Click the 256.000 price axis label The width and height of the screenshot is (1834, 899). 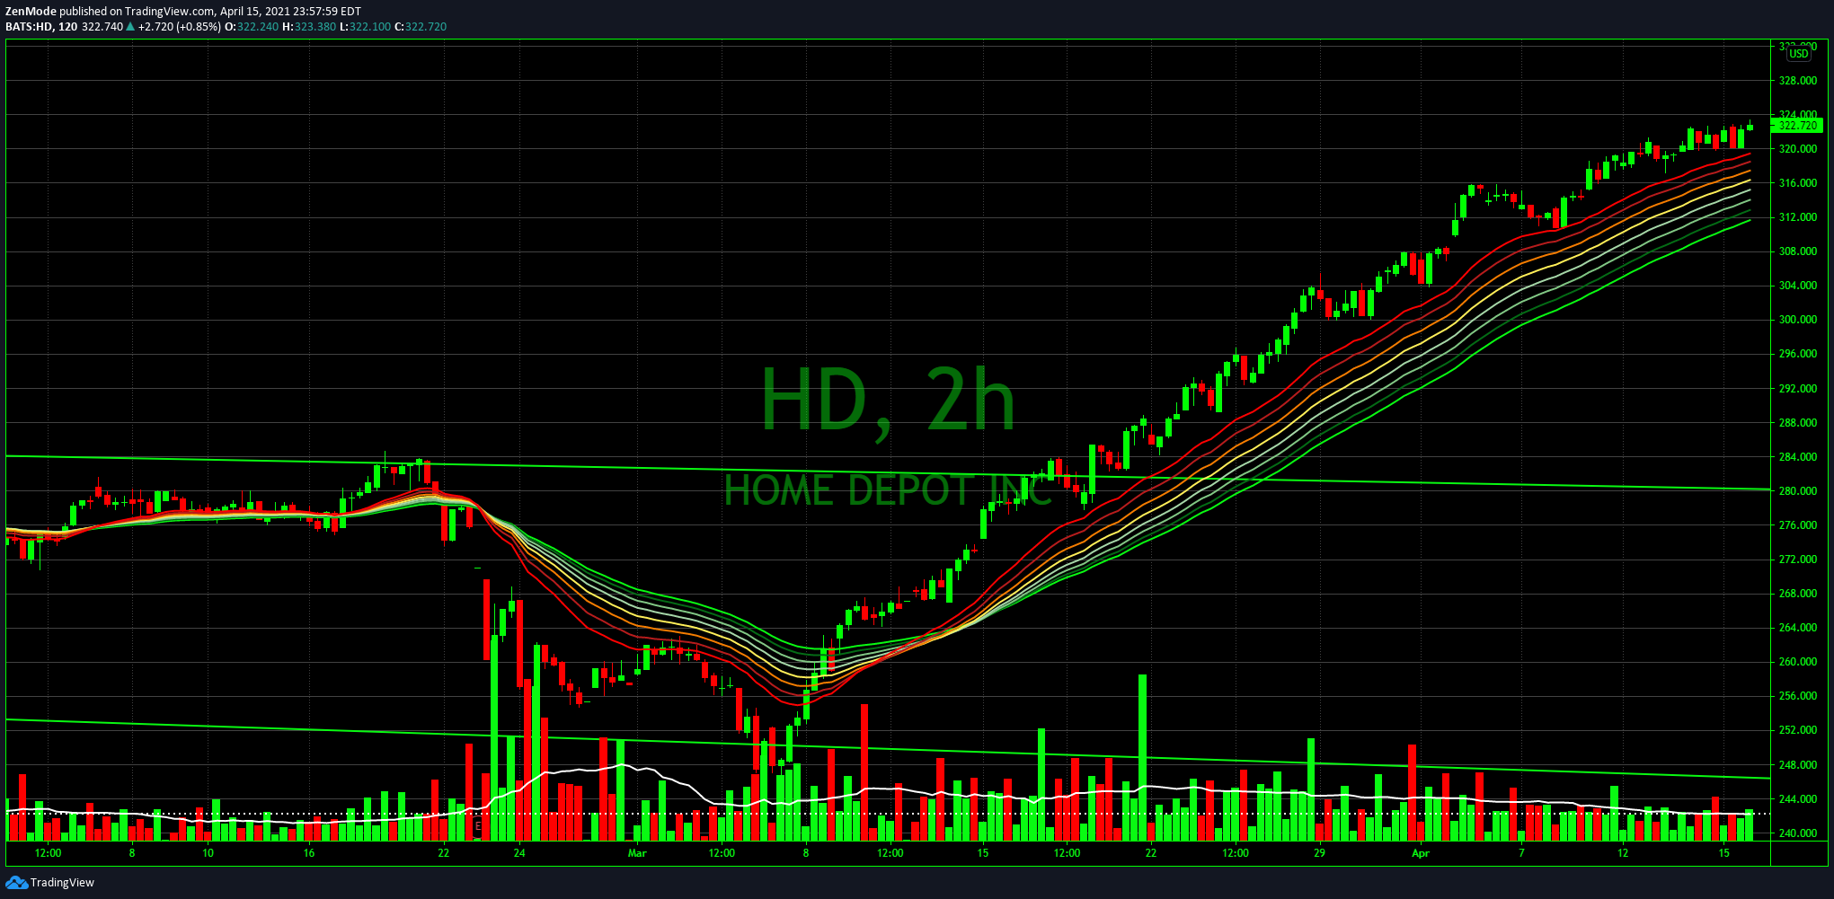pyautogui.click(x=1798, y=696)
